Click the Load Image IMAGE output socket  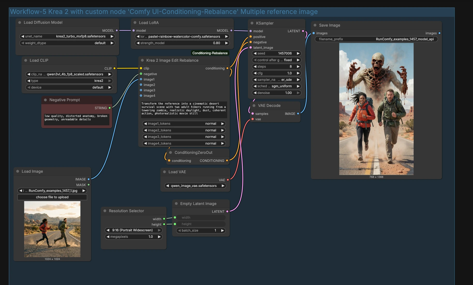click(x=89, y=179)
